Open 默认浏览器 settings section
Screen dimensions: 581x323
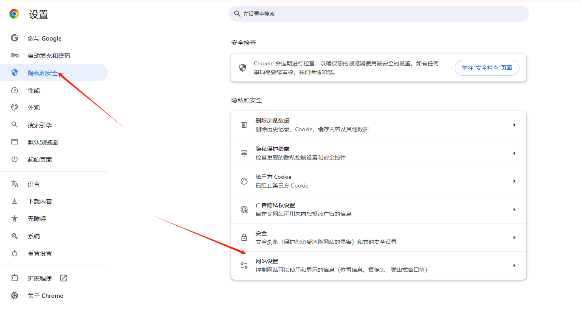pyautogui.click(x=54, y=142)
